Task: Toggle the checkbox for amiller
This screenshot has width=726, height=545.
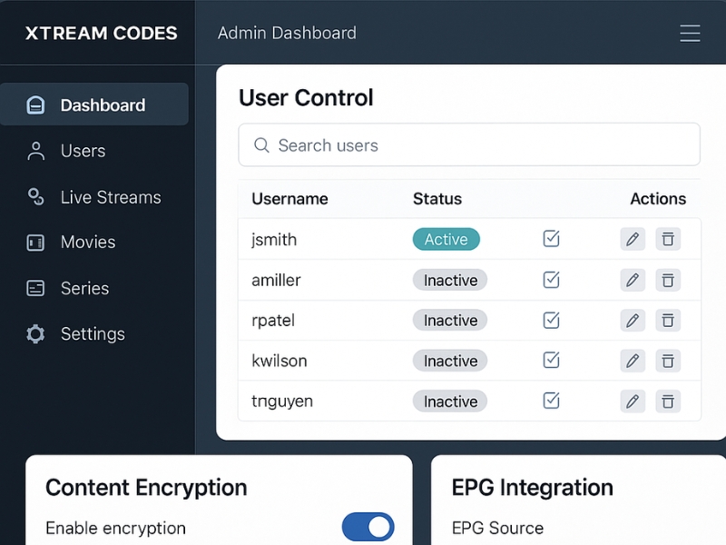Action: pyautogui.click(x=551, y=280)
